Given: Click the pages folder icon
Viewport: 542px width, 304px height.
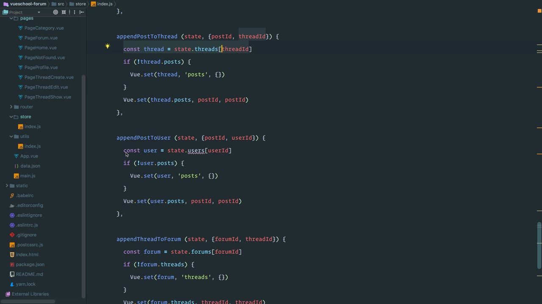Looking at the screenshot, I should point(16,18).
